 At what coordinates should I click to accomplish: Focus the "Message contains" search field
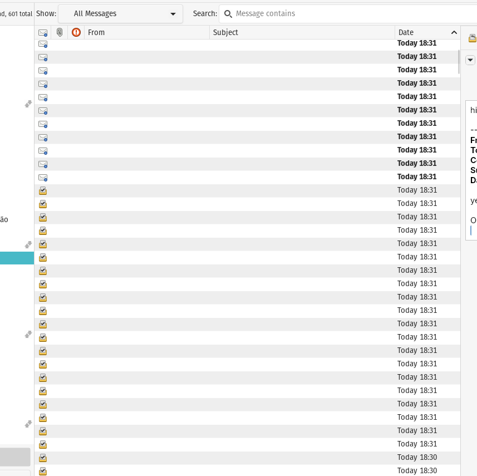(x=351, y=13)
